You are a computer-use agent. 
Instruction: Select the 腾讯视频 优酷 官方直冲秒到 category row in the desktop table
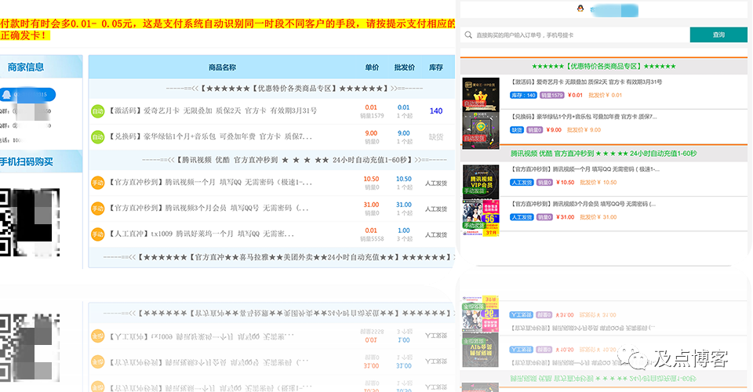coord(272,160)
